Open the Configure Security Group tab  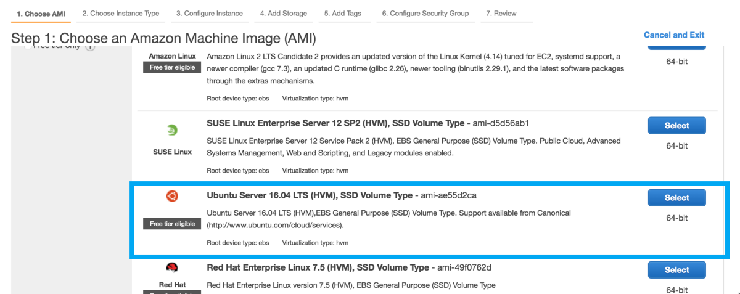[x=425, y=14]
